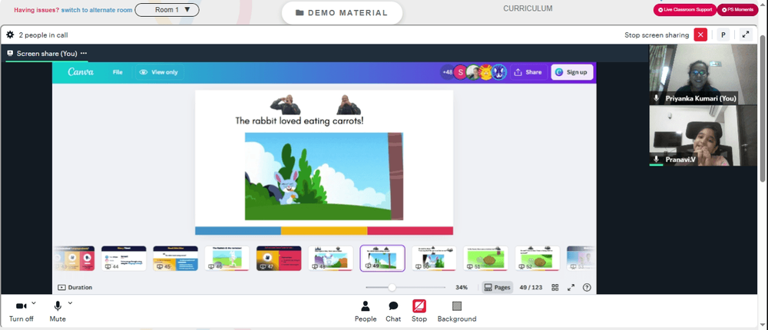
Task: Click the PS Moments button
Action: (737, 10)
